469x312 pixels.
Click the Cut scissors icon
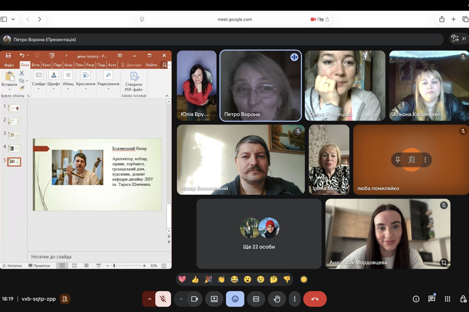point(21,73)
